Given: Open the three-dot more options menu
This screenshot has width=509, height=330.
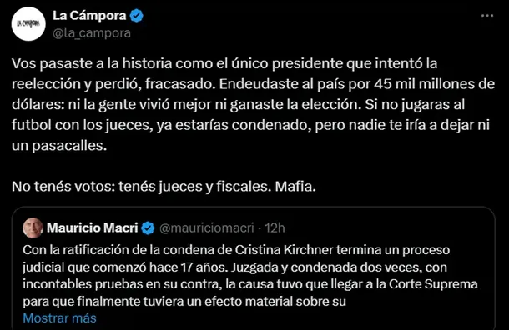Looking at the screenshot, I should (x=487, y=16).
